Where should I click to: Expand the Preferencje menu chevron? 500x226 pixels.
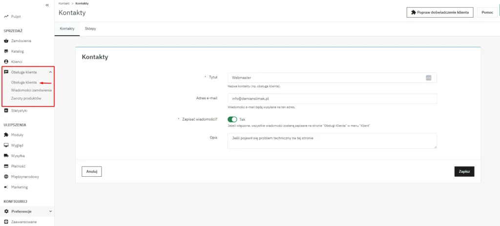[x=50, y=211]
